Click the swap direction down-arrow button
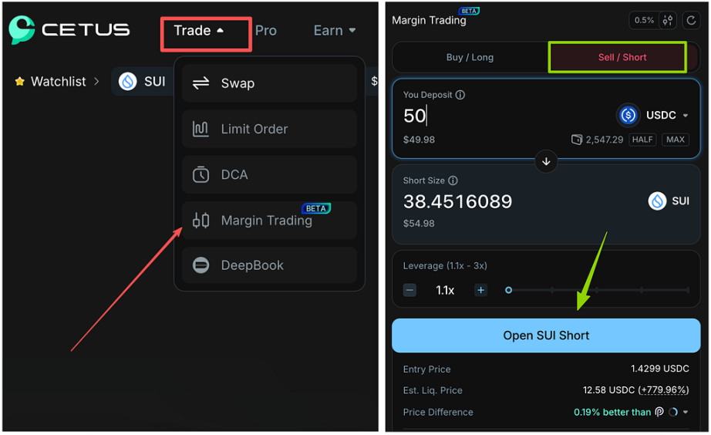711x435 pixels. point(546,162)
